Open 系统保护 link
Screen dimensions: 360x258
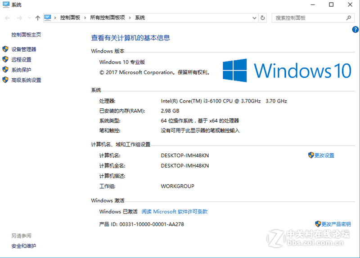[x=21, y=70]
